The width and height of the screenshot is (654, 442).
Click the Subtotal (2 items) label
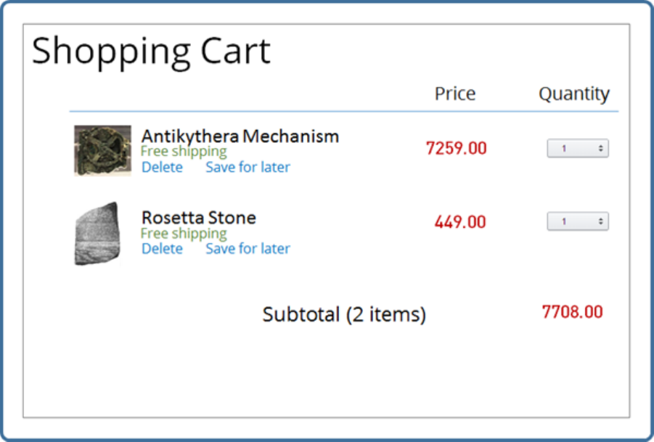click(x=344, y=314)
